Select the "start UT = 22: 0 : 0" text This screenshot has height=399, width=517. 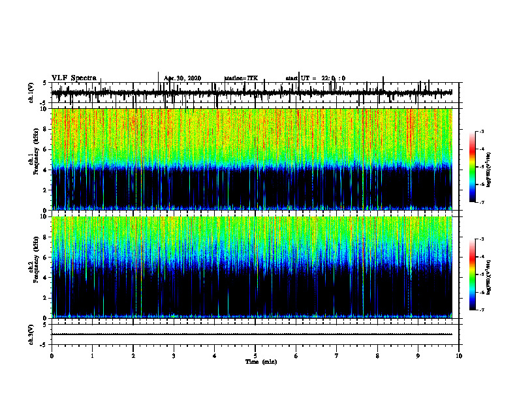point(315,78)
